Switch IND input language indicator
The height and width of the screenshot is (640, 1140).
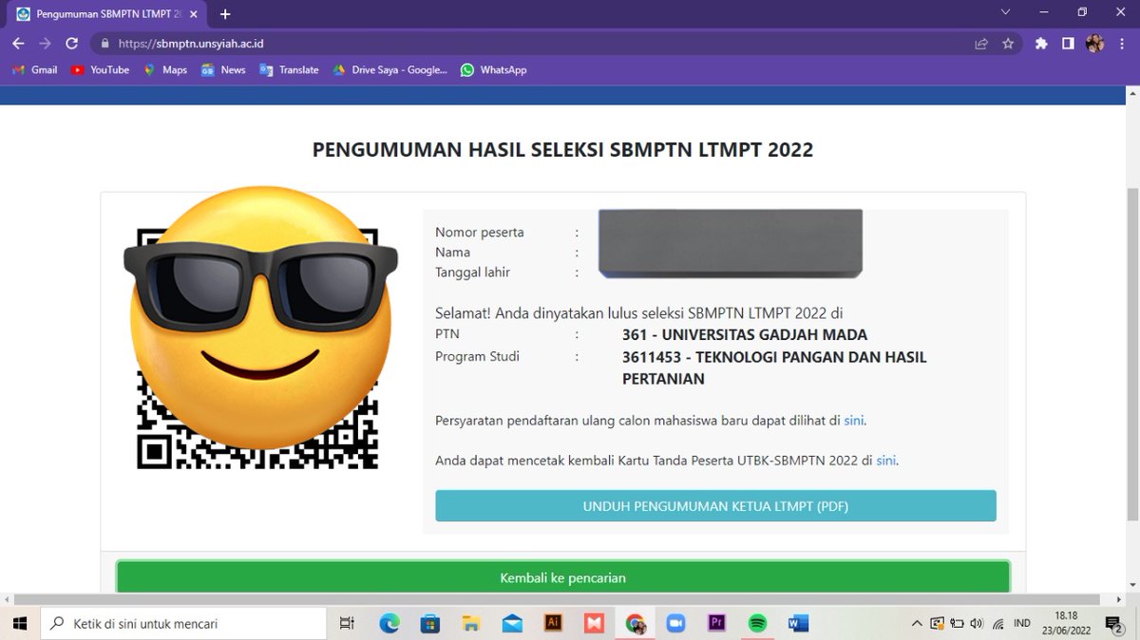tap(1022, 624)
